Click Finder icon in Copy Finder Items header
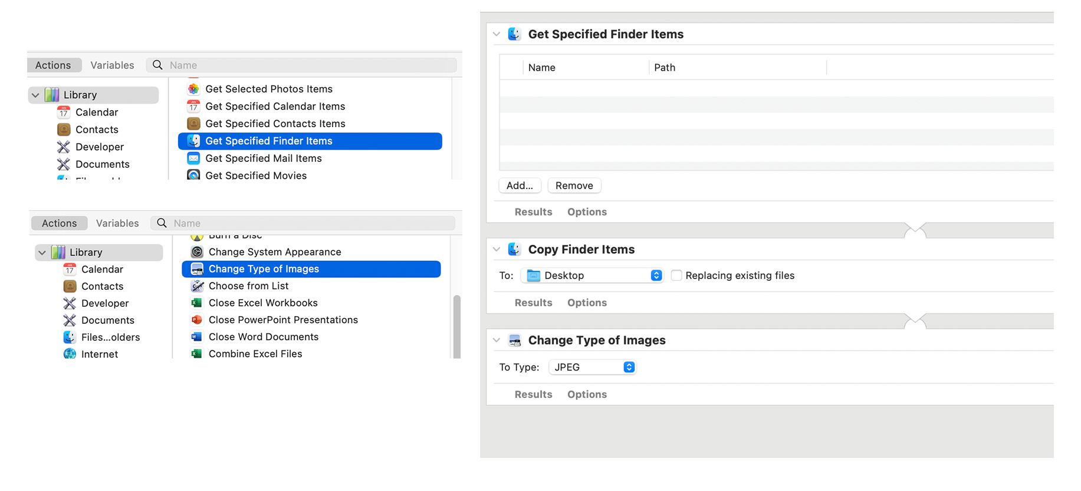 514,250
